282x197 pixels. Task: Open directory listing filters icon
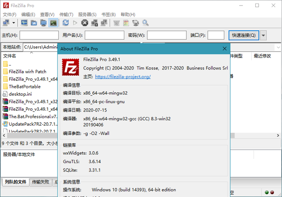[x=116, y=23]
